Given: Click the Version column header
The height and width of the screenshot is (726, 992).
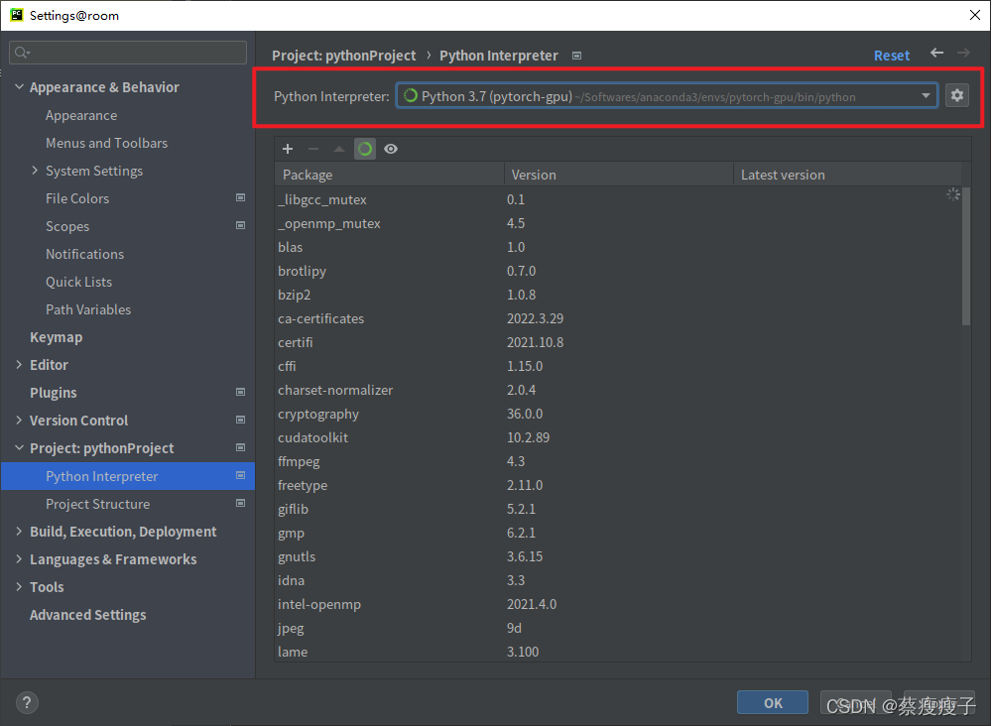Looking at the screenshot, I should coord(618,175).
